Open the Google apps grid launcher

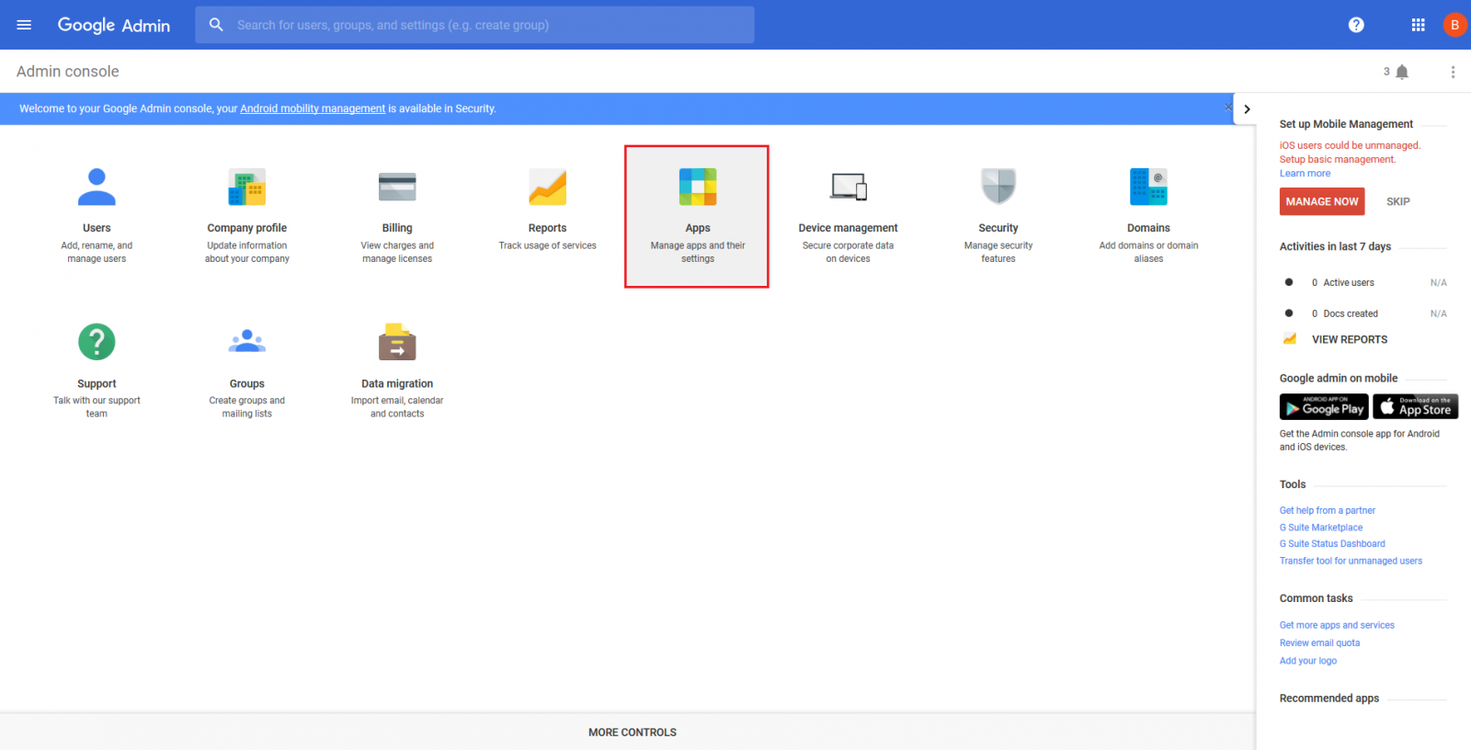1418,25
